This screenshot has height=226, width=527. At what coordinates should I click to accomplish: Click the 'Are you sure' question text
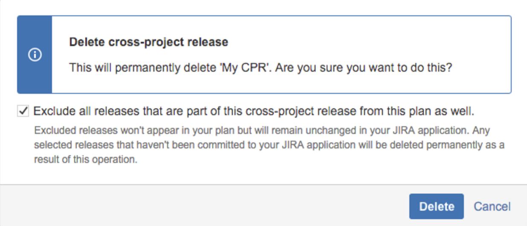363,68
